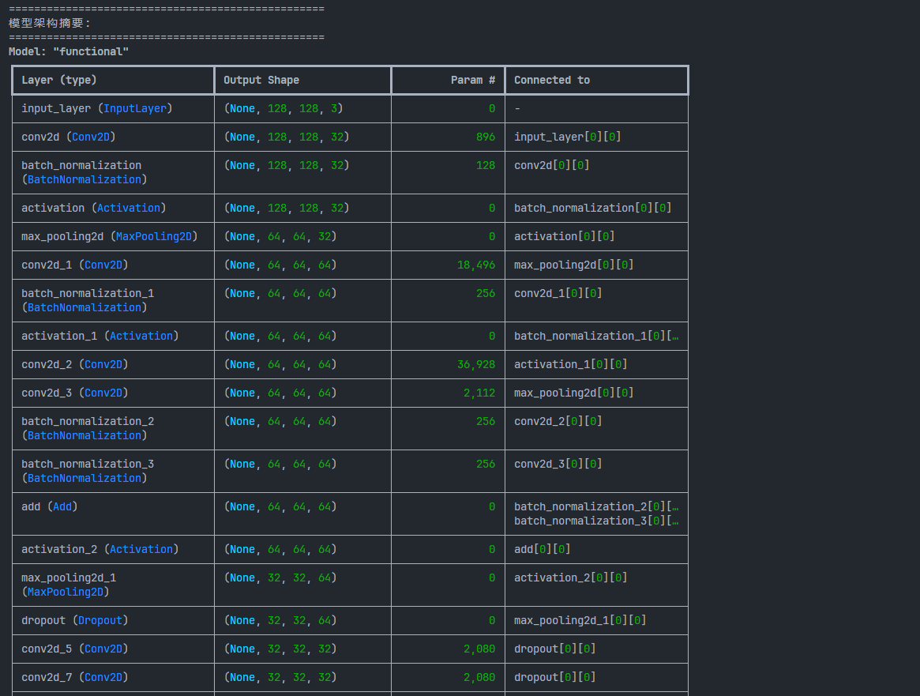
Task: Select the conv2d_7 (Conv2D) layer row
Action: click(74, 678)
